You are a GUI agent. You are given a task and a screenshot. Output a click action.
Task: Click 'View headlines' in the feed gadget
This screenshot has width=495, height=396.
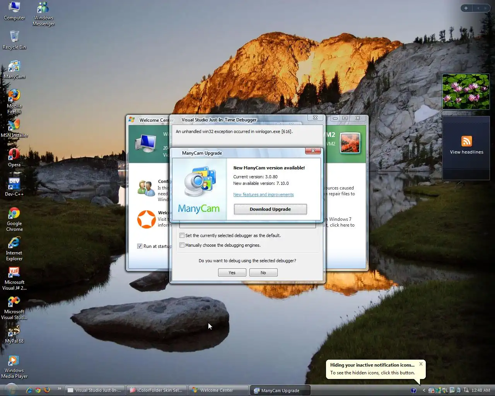click(x=467, y=152)
